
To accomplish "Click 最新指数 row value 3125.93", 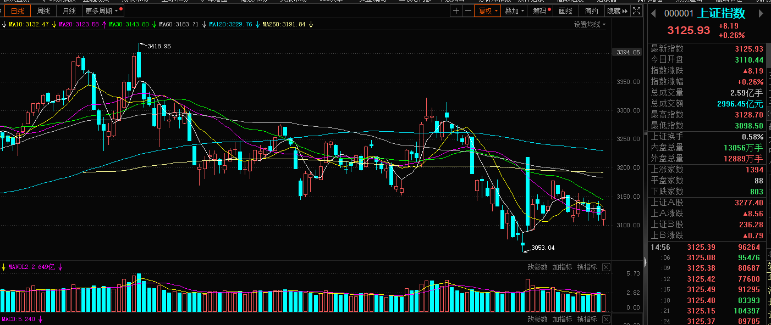I will click(749, 49).
